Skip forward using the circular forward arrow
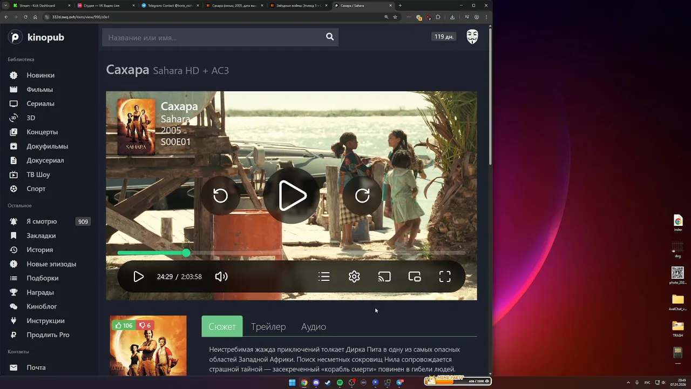The width and height of the screenshot is (691, 389). click(x=362, y=196)
